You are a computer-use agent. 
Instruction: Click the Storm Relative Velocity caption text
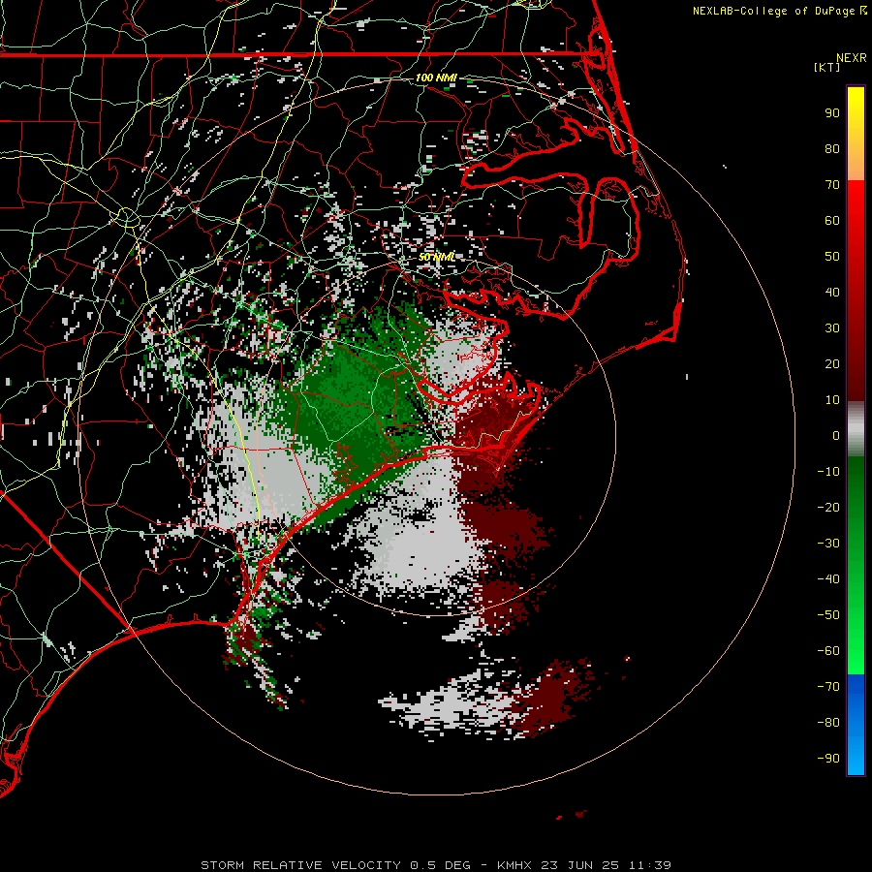(x=436, y=865)
